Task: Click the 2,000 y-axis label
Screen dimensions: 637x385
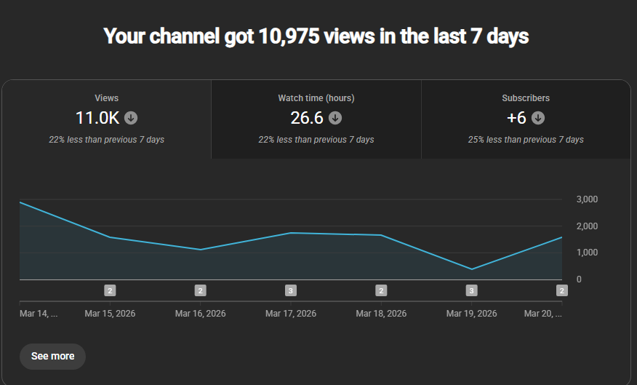Action: [x=587, y=226]
